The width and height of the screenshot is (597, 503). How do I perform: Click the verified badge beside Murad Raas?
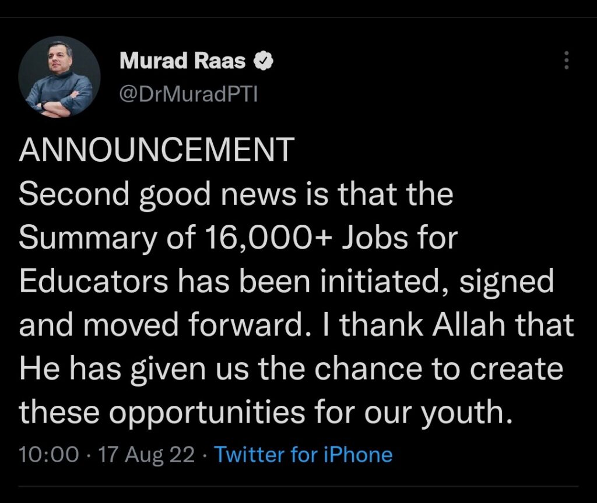click(x=263, y=61)
